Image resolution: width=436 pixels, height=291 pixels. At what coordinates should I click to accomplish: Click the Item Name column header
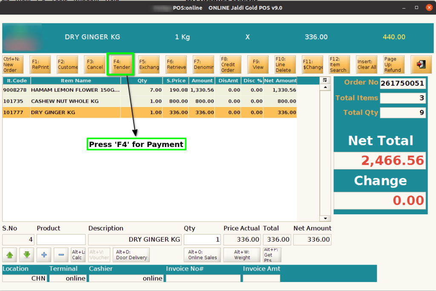76,81
